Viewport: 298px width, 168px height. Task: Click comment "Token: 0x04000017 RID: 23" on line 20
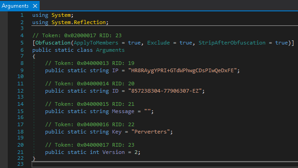click(x=90, y=145)
